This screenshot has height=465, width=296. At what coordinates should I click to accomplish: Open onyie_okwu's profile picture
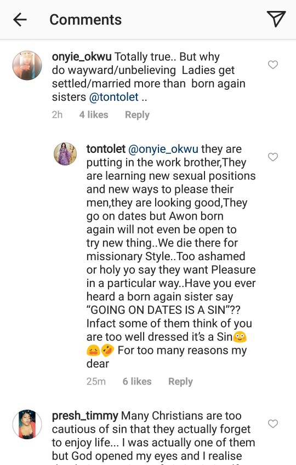click(x=27, y=65)
